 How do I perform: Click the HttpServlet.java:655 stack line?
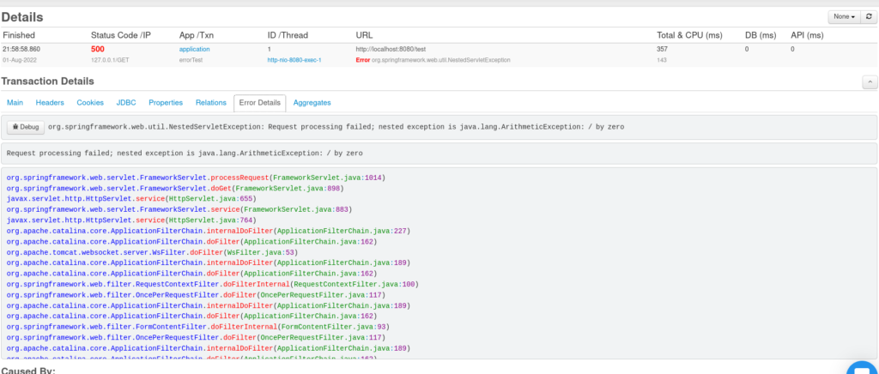[131, 199]
